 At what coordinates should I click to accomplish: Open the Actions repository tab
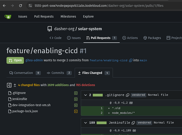click(130, 38)
